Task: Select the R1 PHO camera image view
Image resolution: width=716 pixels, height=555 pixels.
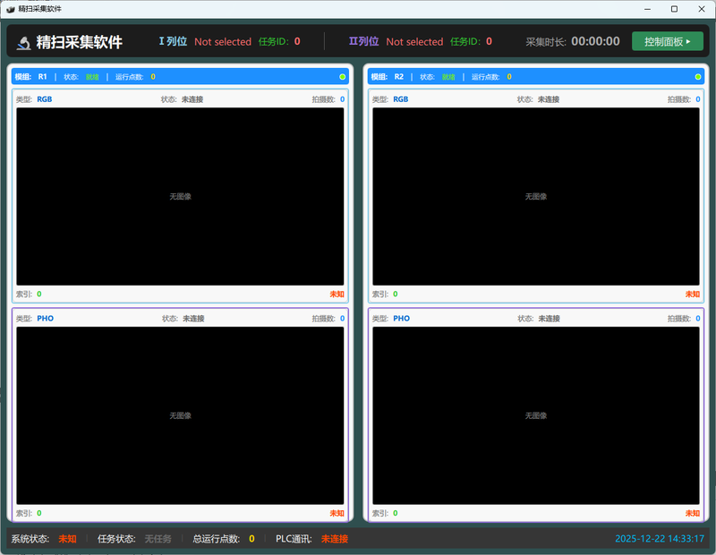Action: coord(180,415)
